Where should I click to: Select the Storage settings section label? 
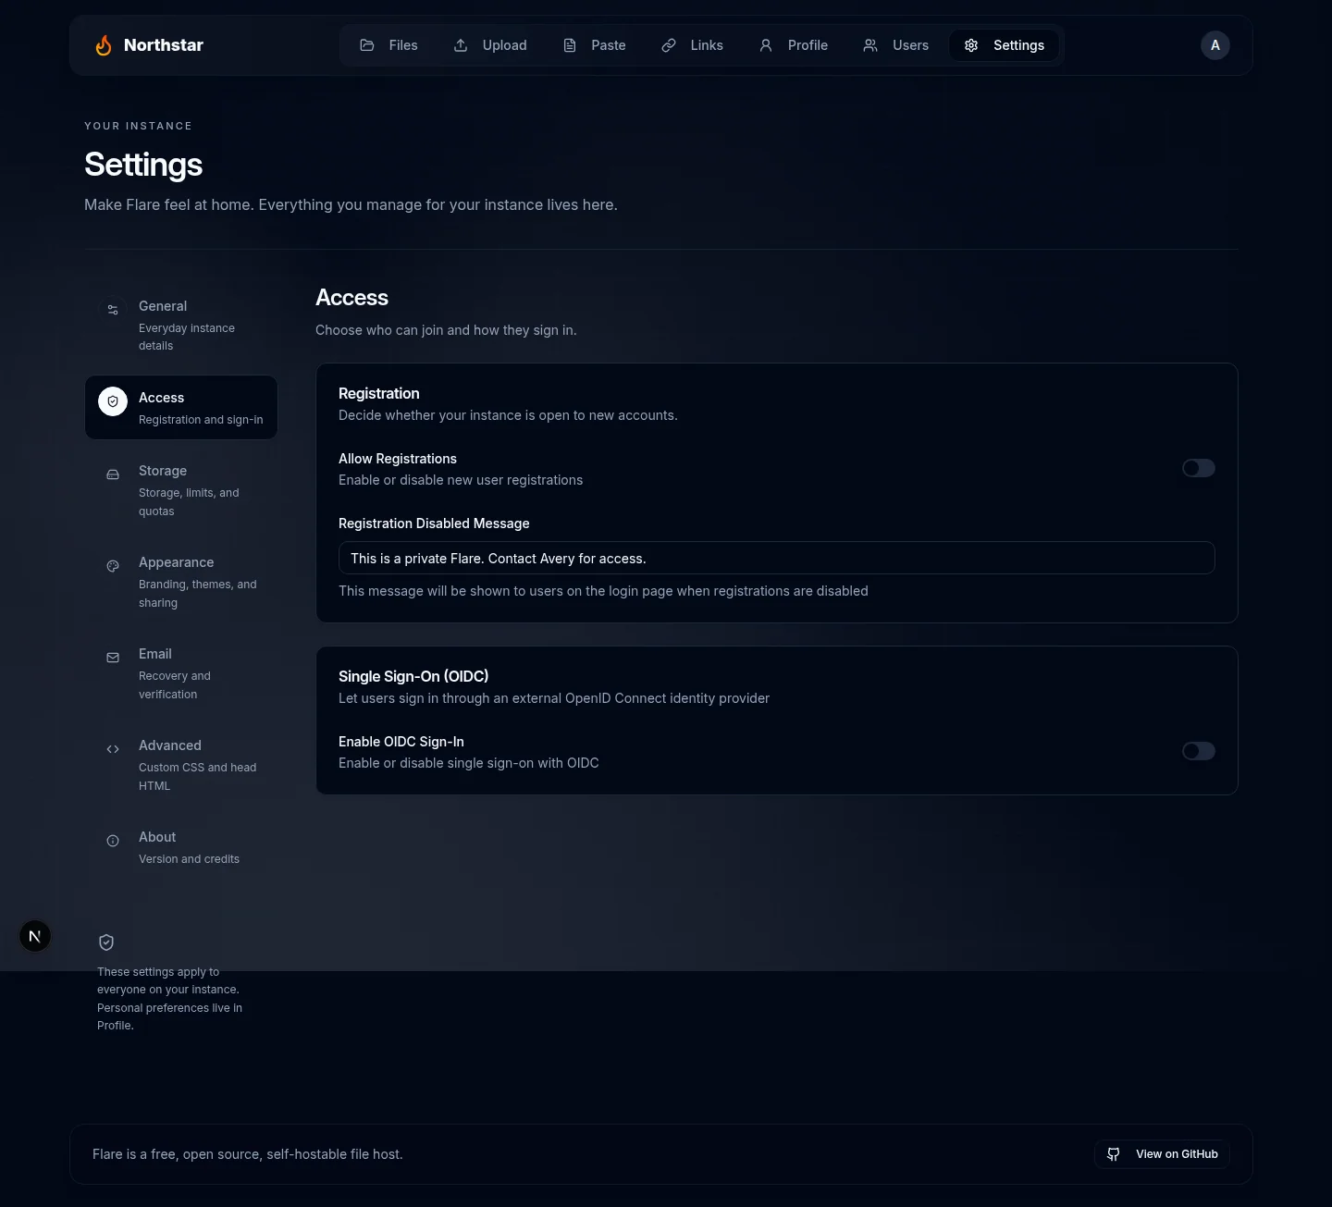click(x=163, y=471)
